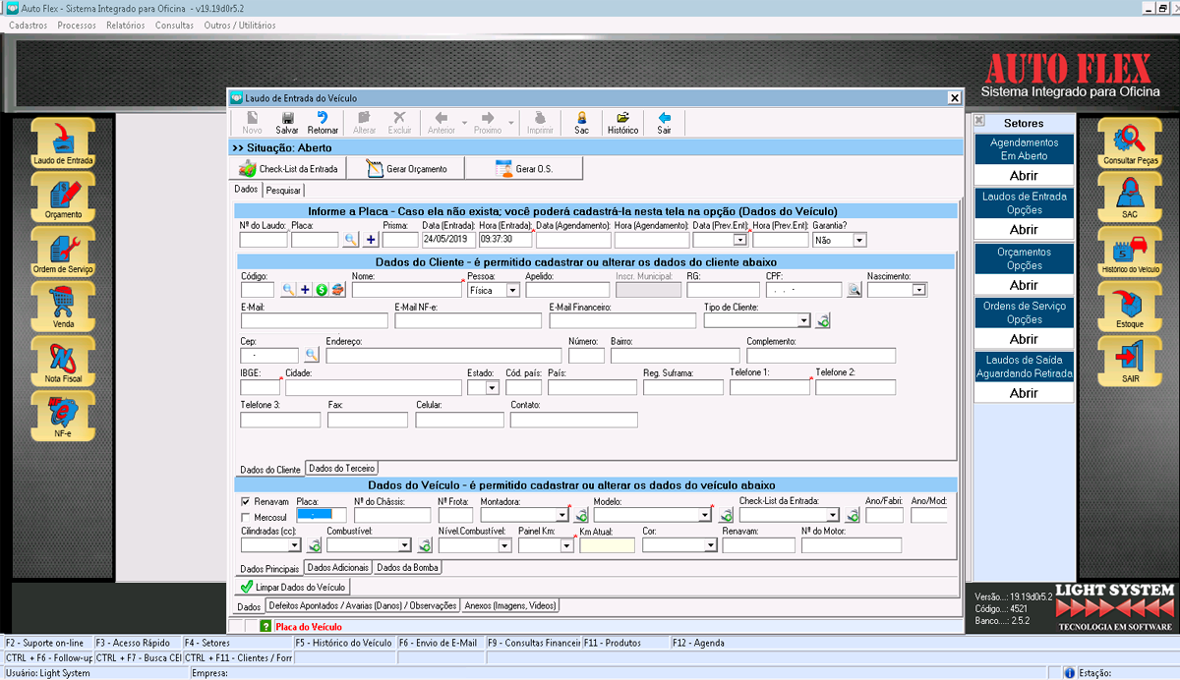Open the Cadastros menu
This screenshot has width=1180, height=680.
pos(28,25)
